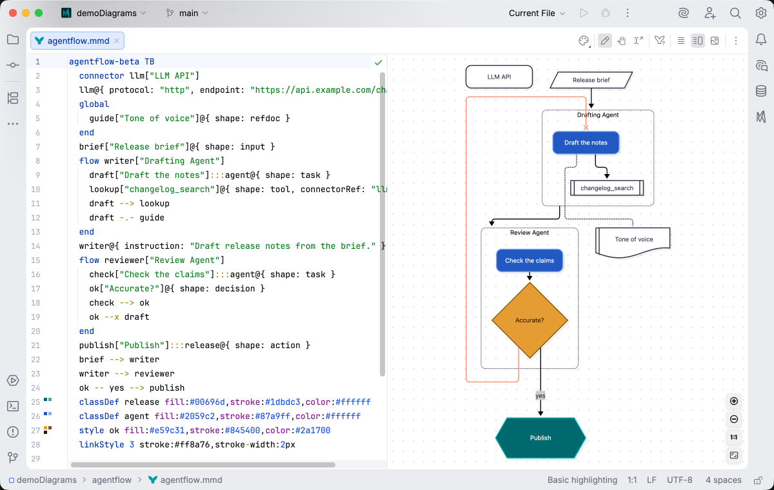Zoom in the diagram preview
This screenshot has height=490, width=774.
pyautogui.click(x=734, y=401)
